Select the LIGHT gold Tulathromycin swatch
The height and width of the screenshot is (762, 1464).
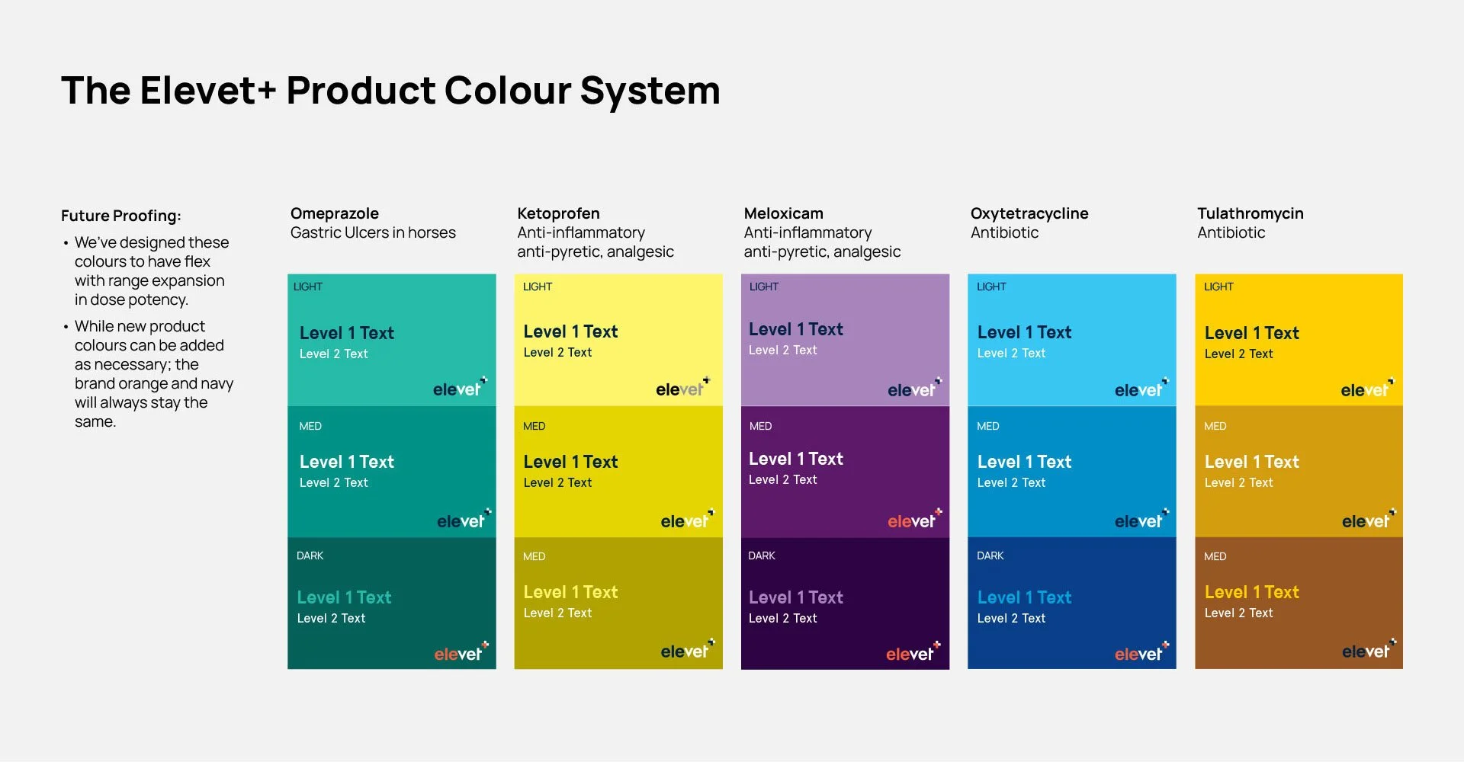coord(1299,340)
